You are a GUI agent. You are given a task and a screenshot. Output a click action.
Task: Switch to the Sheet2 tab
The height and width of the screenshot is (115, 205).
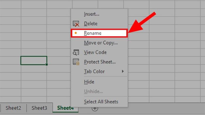click(x=13, y=108)
